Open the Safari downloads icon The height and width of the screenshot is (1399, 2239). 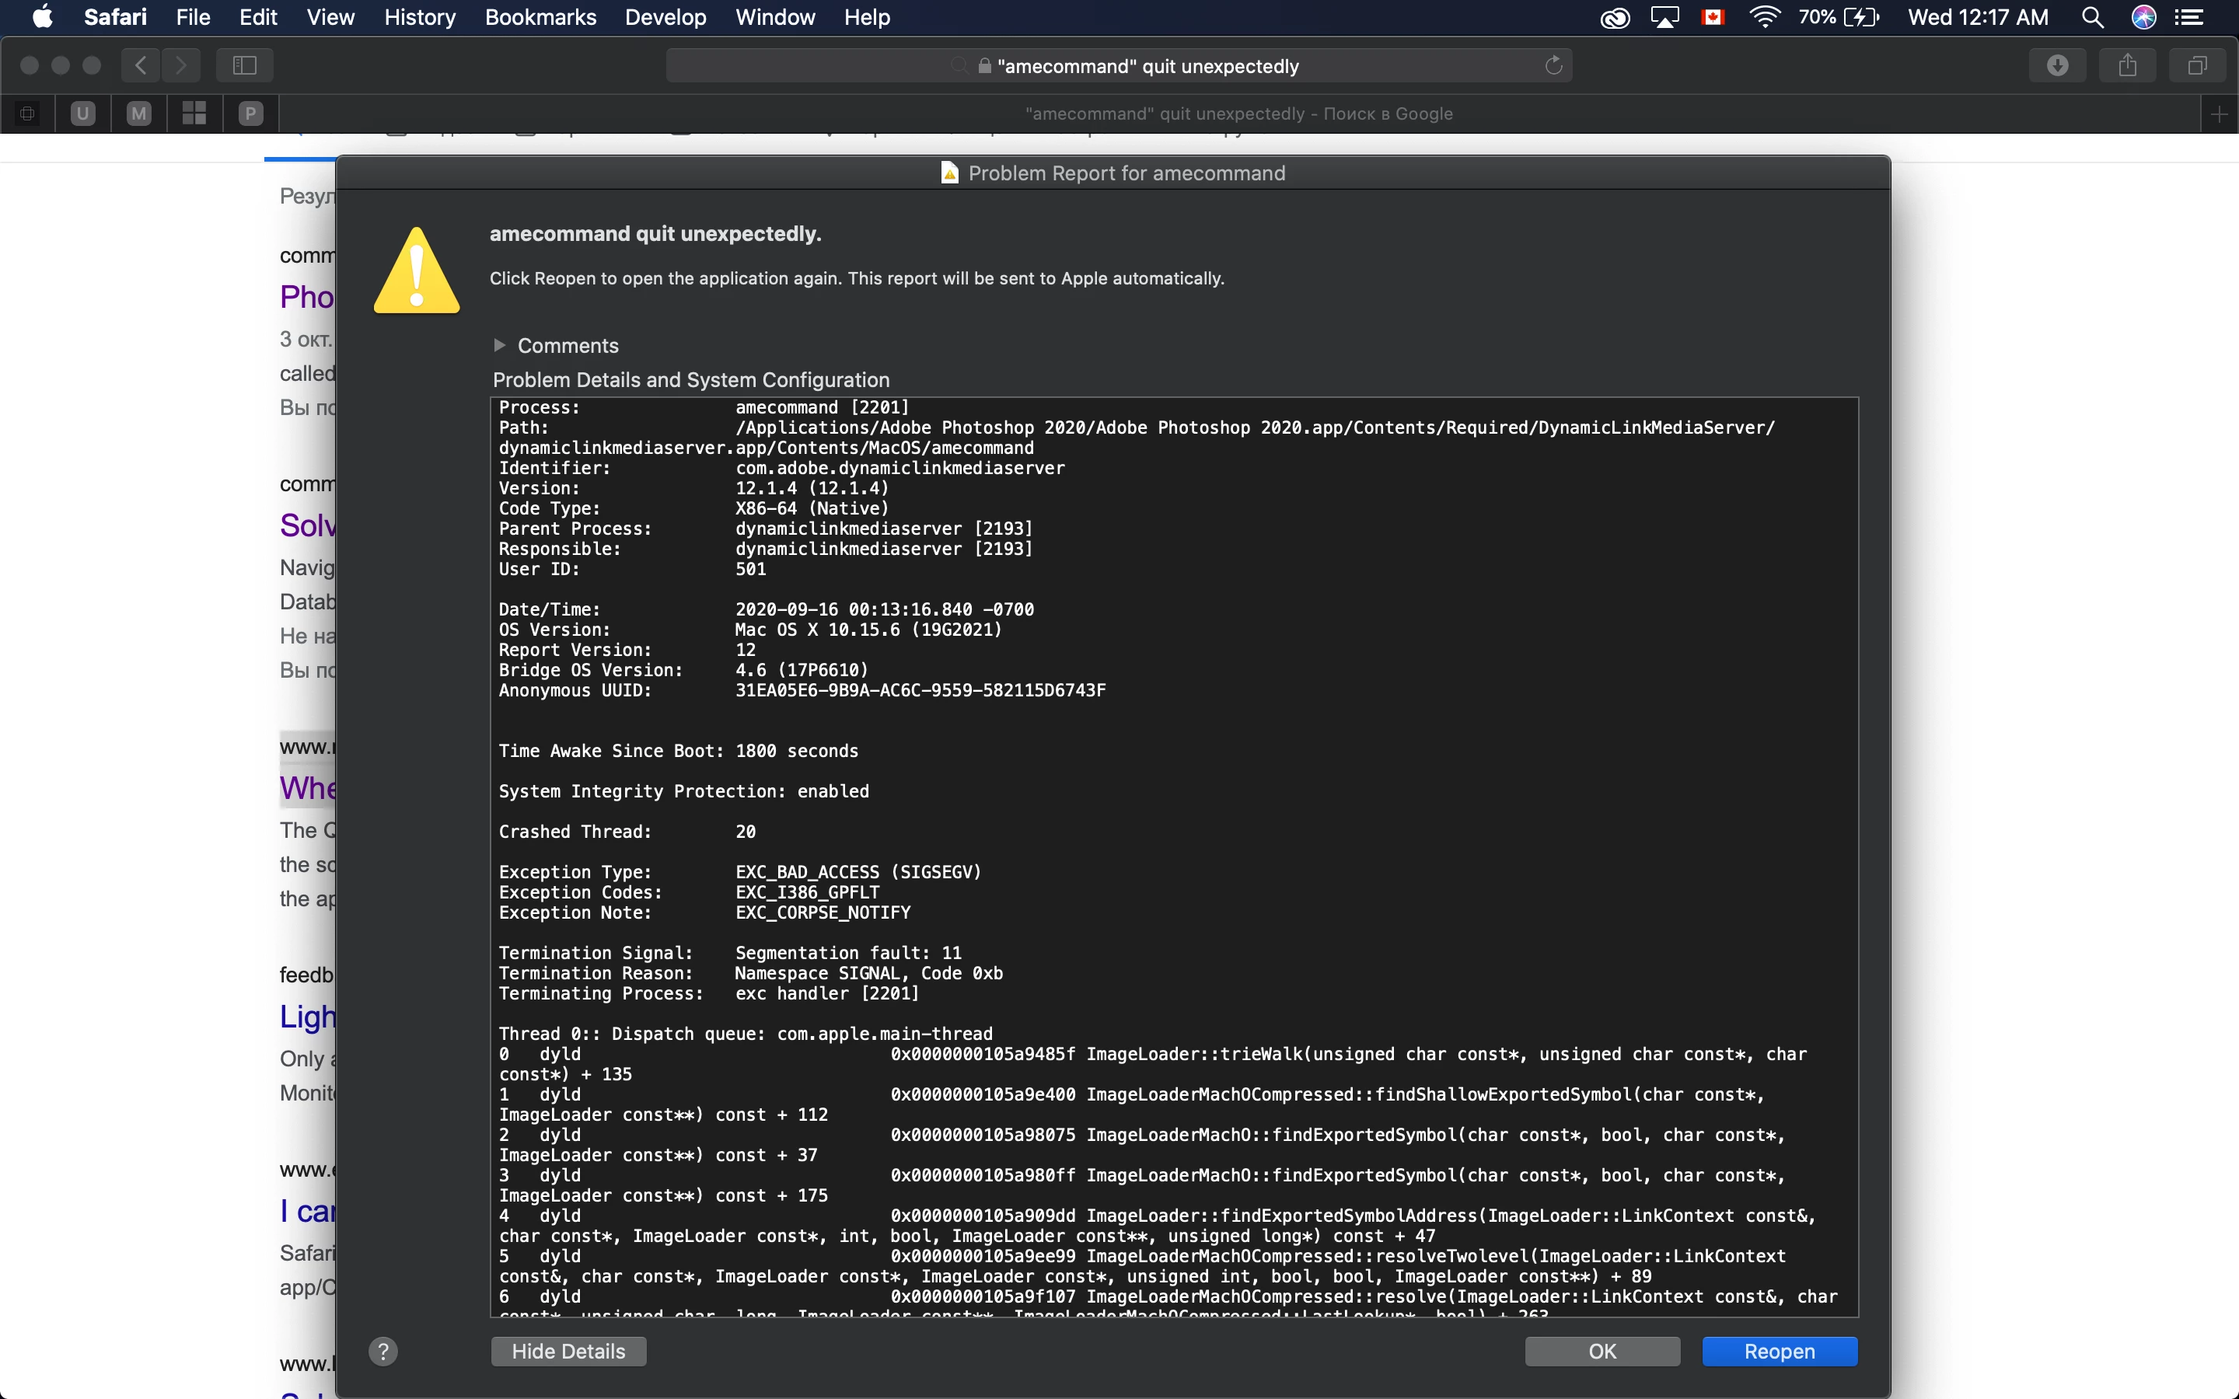point(2057,65)
